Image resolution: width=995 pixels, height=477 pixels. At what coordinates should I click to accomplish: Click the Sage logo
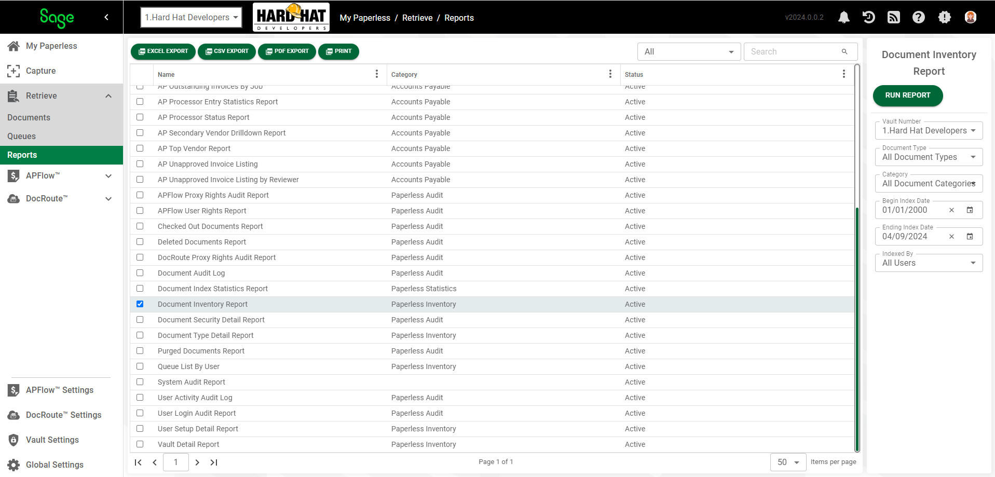(57, 18)
